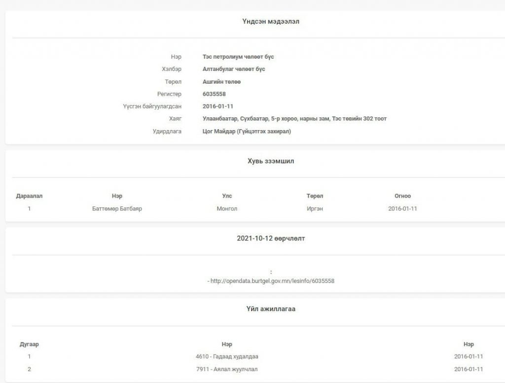Click the 2021-10-12 өөрчлөлт heading
Viewport: 505px width, 383px height.
(270, 239)
